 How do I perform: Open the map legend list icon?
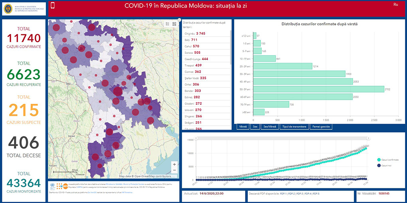(x=168, y=24)
